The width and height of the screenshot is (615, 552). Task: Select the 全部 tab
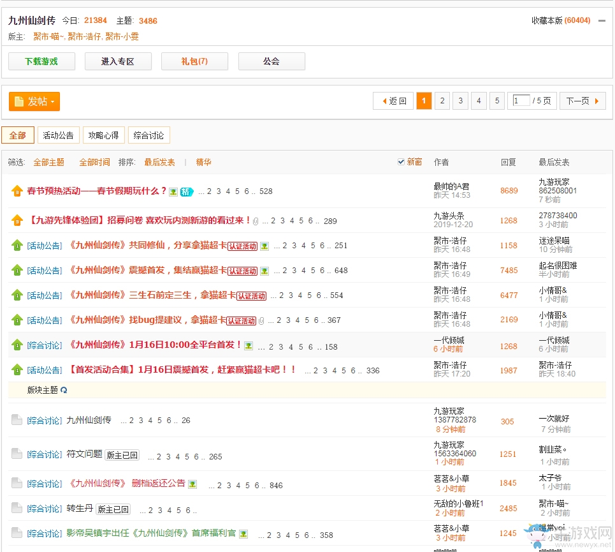18,135
